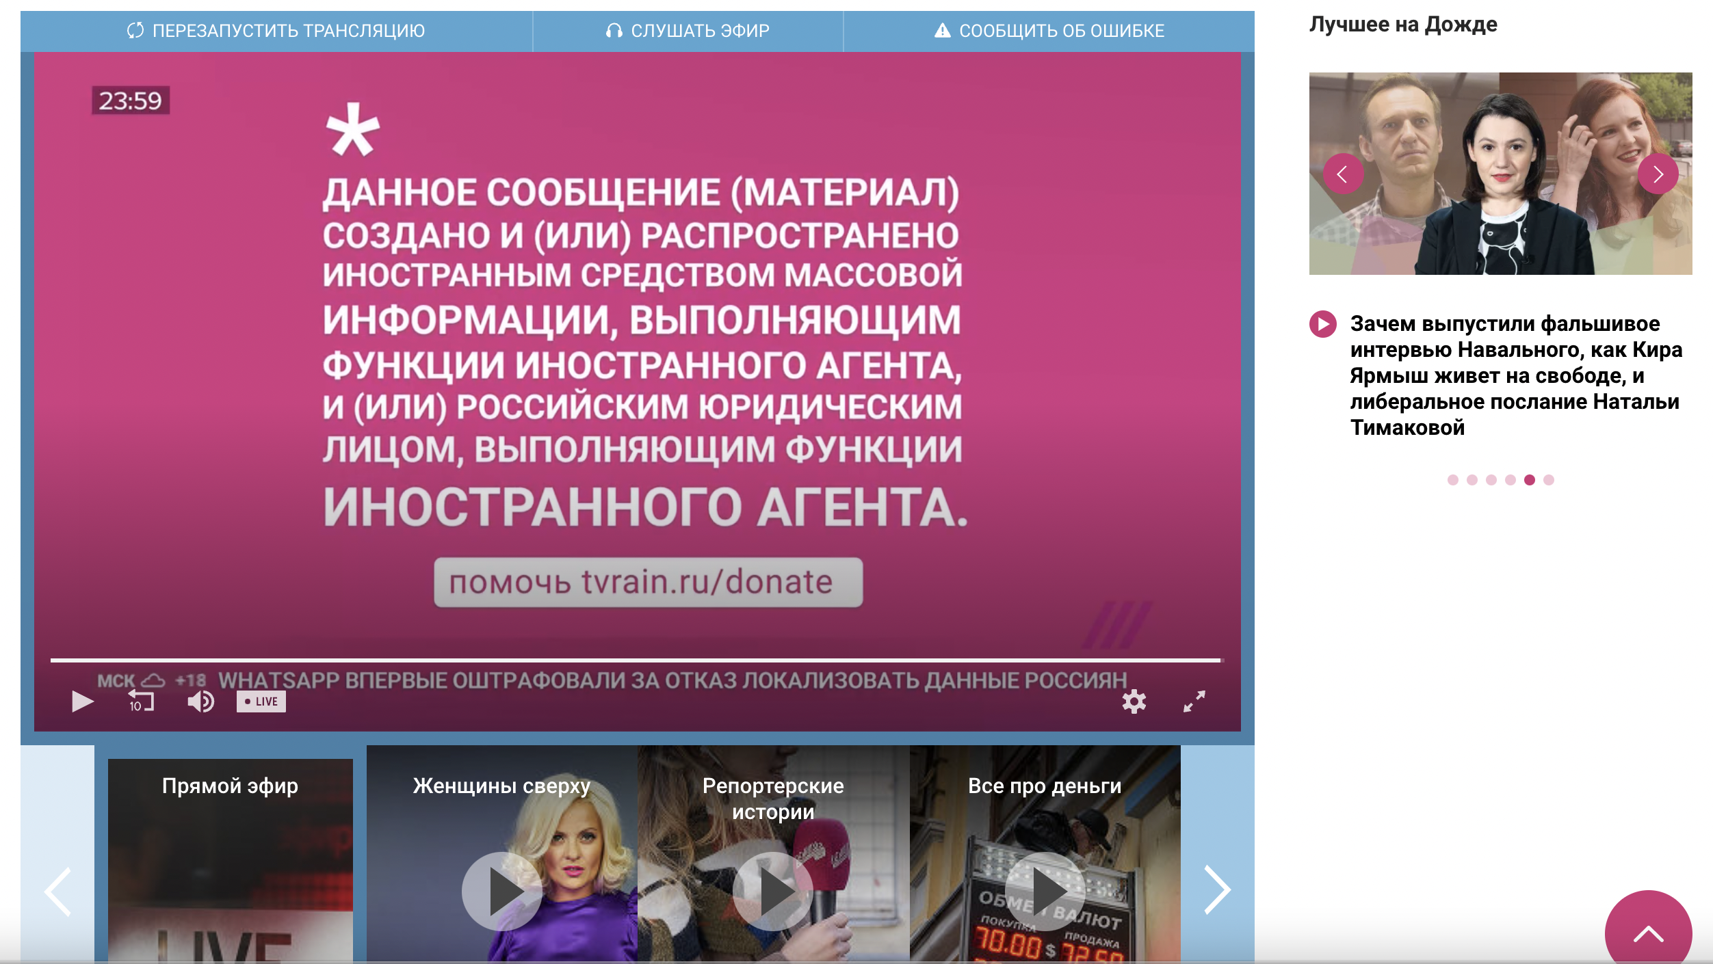The width and height of the screenshot is (1713, 964).
Task: Click the video progress bar
Action: 635,660
